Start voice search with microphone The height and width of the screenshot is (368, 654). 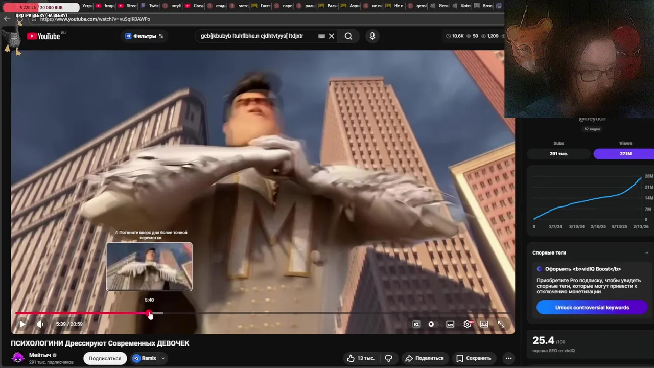[372, 36]
